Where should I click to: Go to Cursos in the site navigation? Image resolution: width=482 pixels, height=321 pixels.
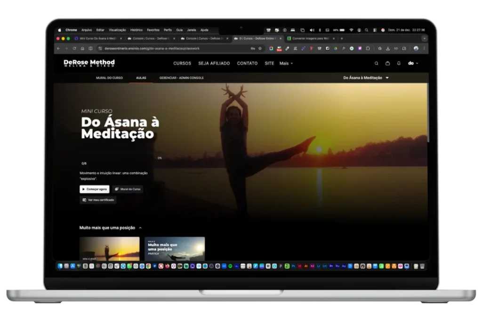tap(182, 63)
